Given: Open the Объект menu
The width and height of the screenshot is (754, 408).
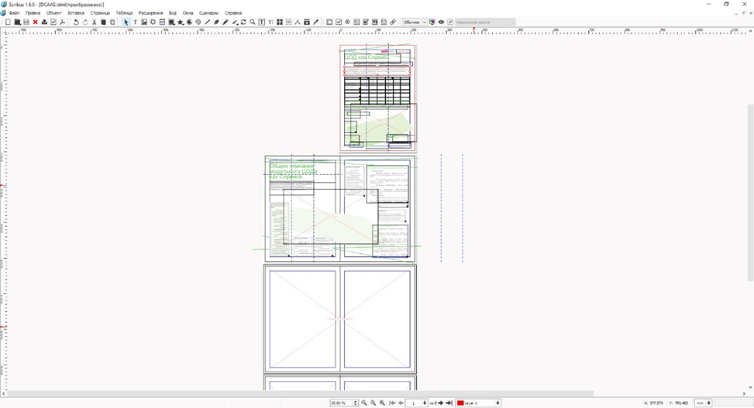Looking at the screenshot, I should pyautogui.click(x=54, y=13).
